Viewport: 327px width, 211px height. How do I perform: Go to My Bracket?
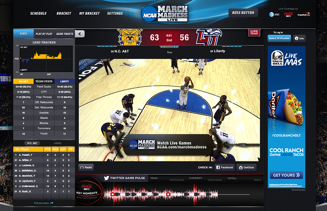coord(90,13)
